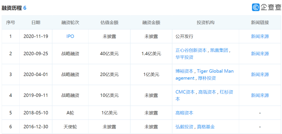The height and width of the screenshot is (134, 282).
Task: Select date cell 2019-09-11
Action: (x=36, y=95)
